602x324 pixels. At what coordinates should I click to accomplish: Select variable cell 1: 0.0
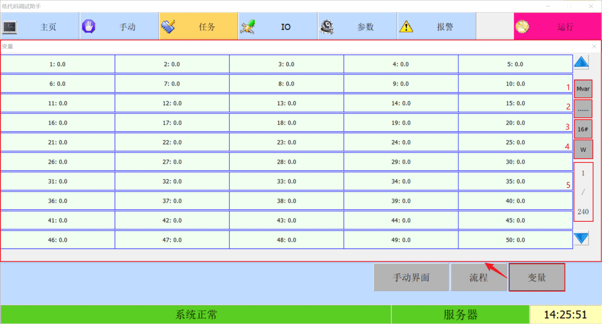[57, 64]
